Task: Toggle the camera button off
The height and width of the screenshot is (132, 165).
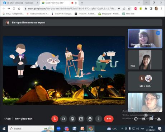Action: (63, 119)
